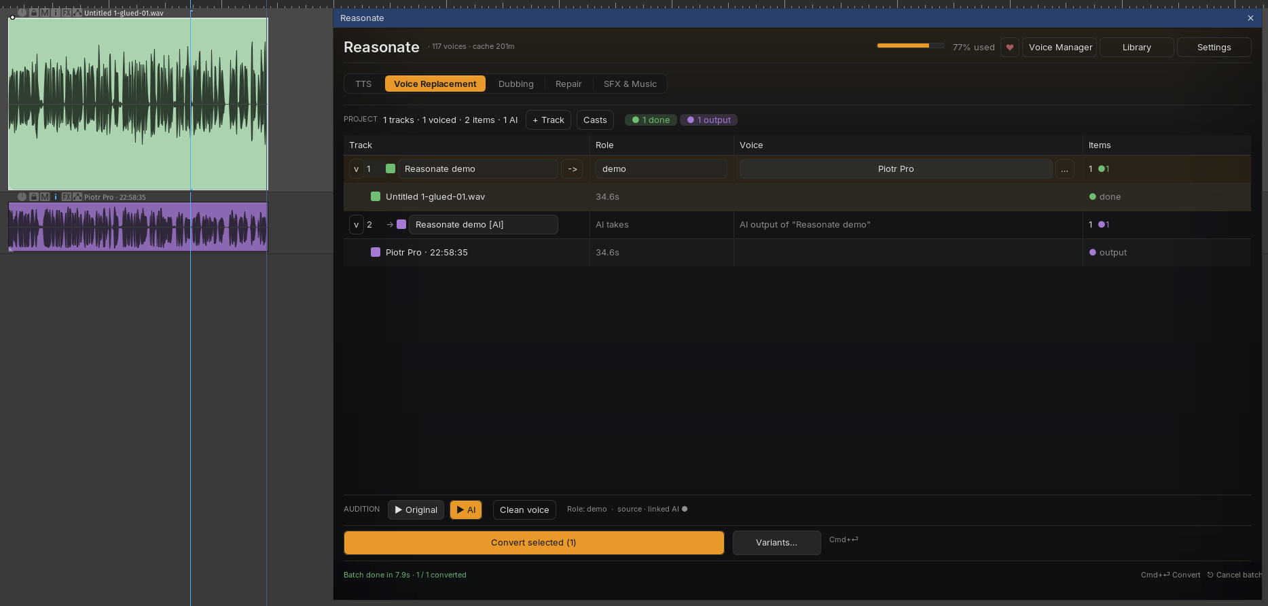Click the purple color swatch of Reasonate demo [AI]
The image size is (1268, 606).
coord(401,224)
